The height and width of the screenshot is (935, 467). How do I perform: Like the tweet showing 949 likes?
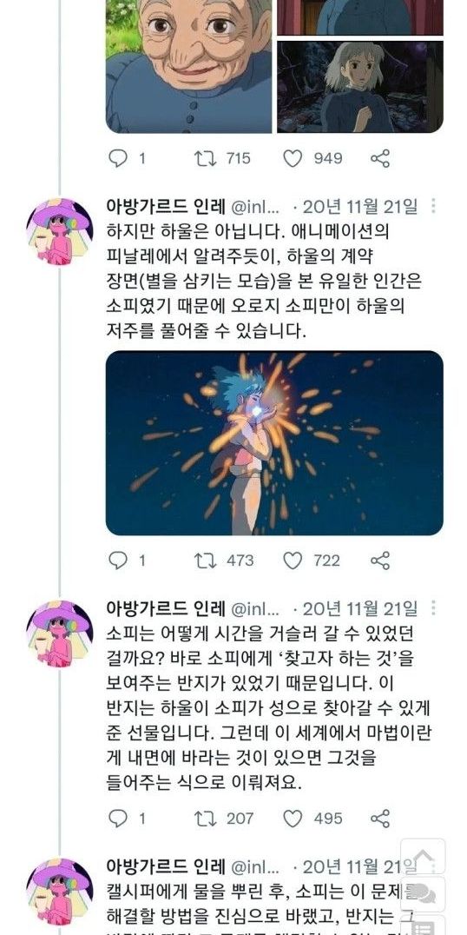(x=293, y=159)
